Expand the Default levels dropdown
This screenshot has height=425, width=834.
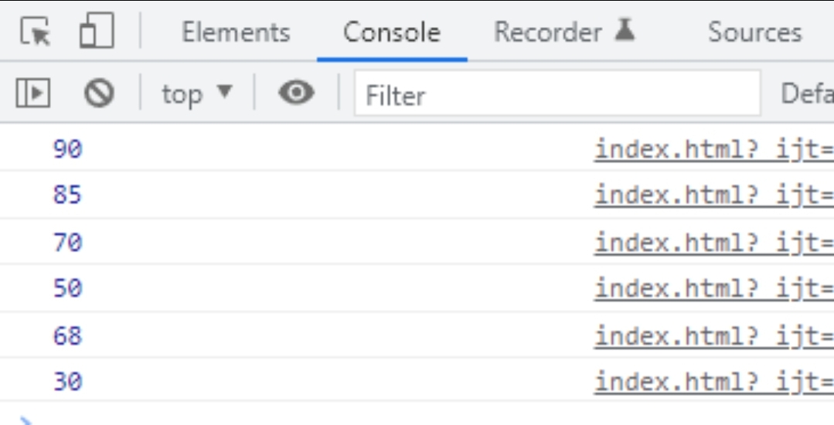(x=807, y=95)
